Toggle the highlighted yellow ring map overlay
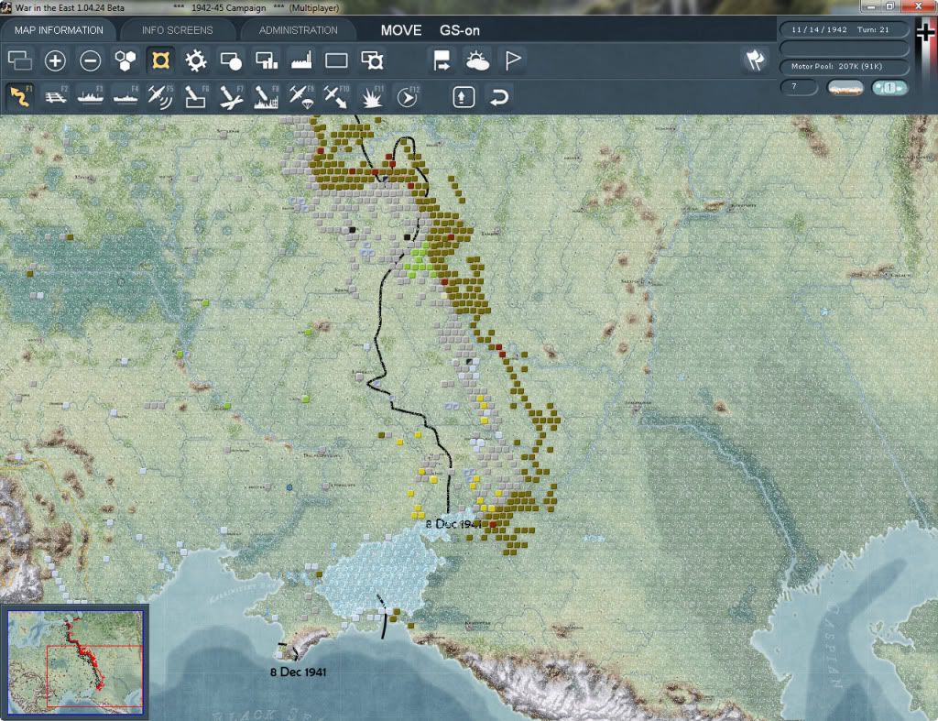938x721 pixels. pyautogui.click(x=160, y=60)
